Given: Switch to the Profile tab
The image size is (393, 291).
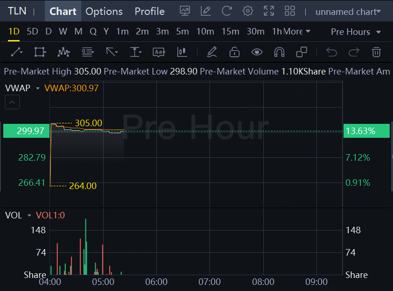Looking at the screenshot, I should pos(149,11).
